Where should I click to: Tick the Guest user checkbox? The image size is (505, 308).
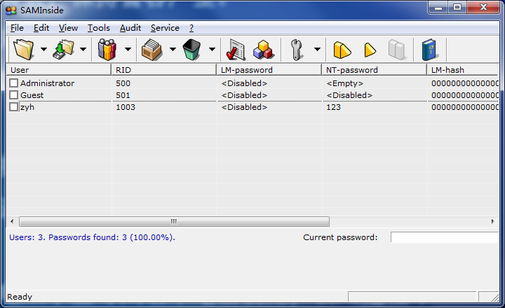13,94
